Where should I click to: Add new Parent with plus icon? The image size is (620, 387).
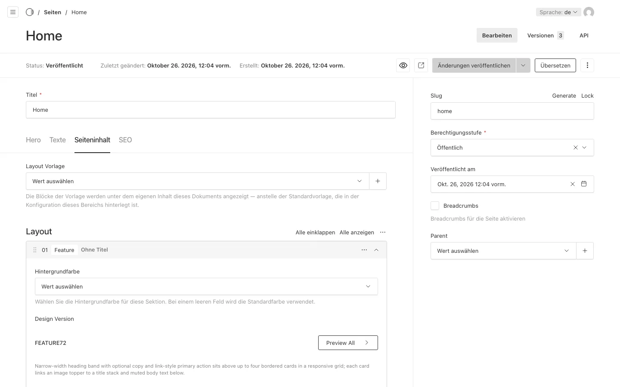coord(585,251)
